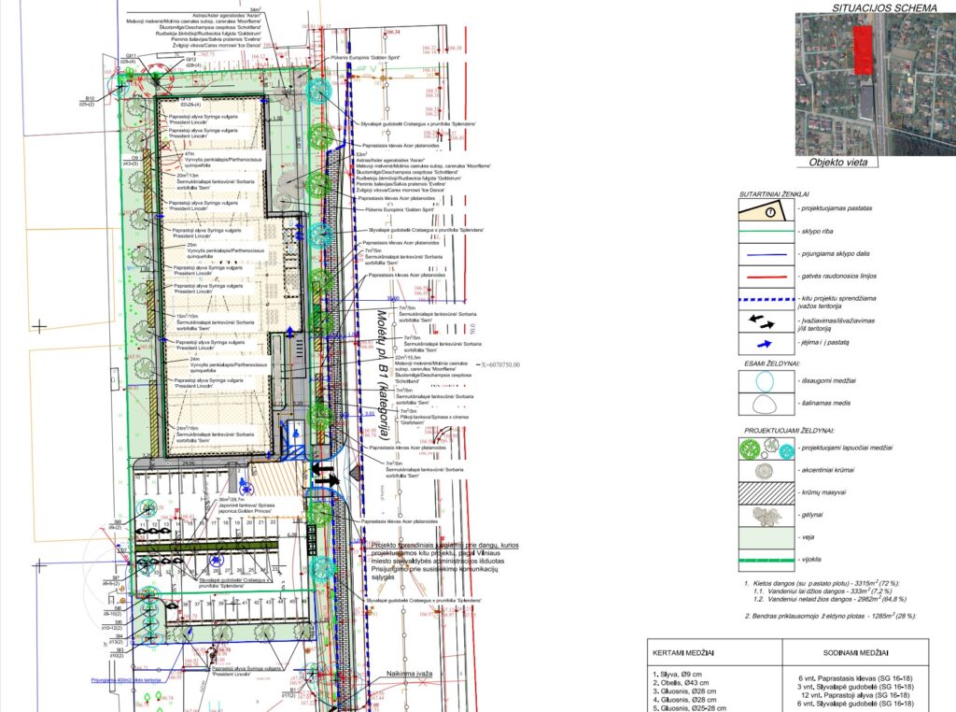Click the red highlighted plot in aerial map
956x712 pixels.
click(x=863, y=49)
